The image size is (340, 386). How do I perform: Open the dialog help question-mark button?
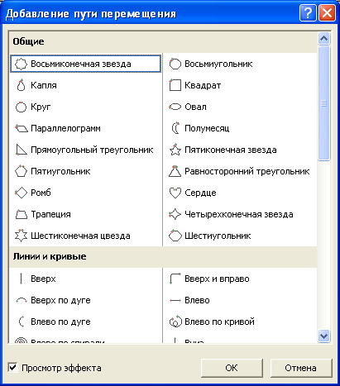pyautogui.click(x=308, y=13)
